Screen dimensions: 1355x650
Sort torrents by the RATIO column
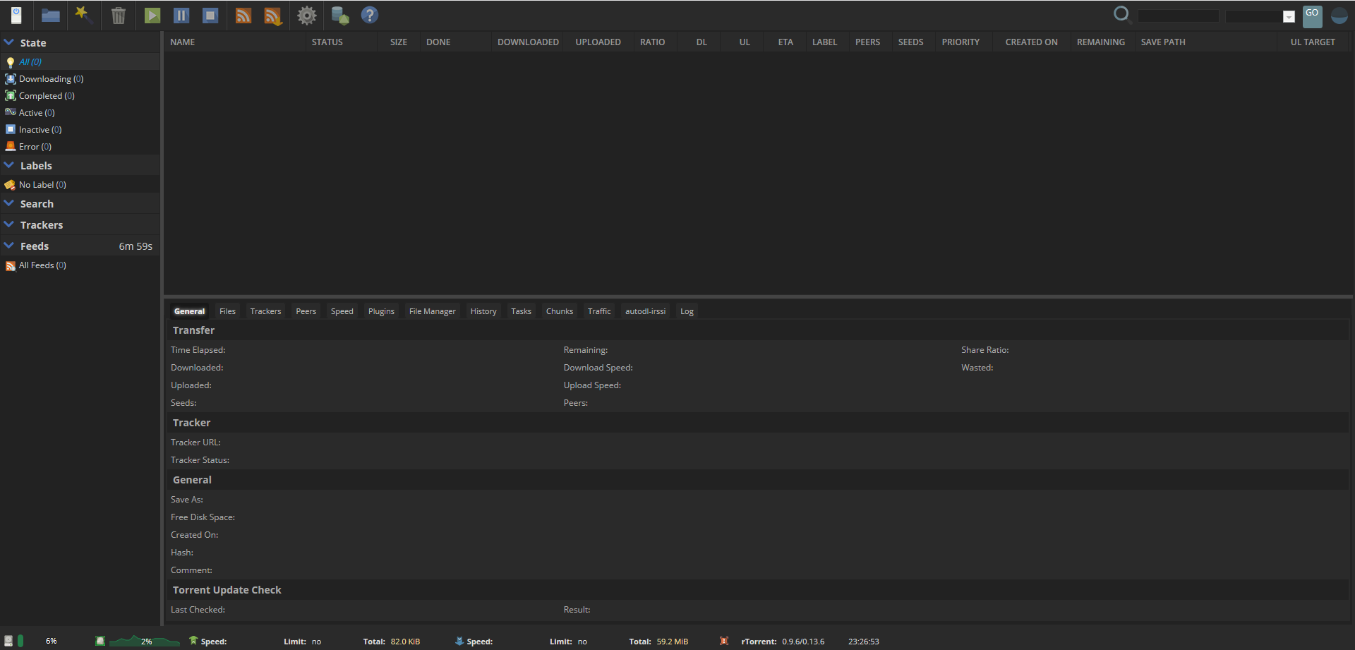pyautogui.click(x=652, y=42)
